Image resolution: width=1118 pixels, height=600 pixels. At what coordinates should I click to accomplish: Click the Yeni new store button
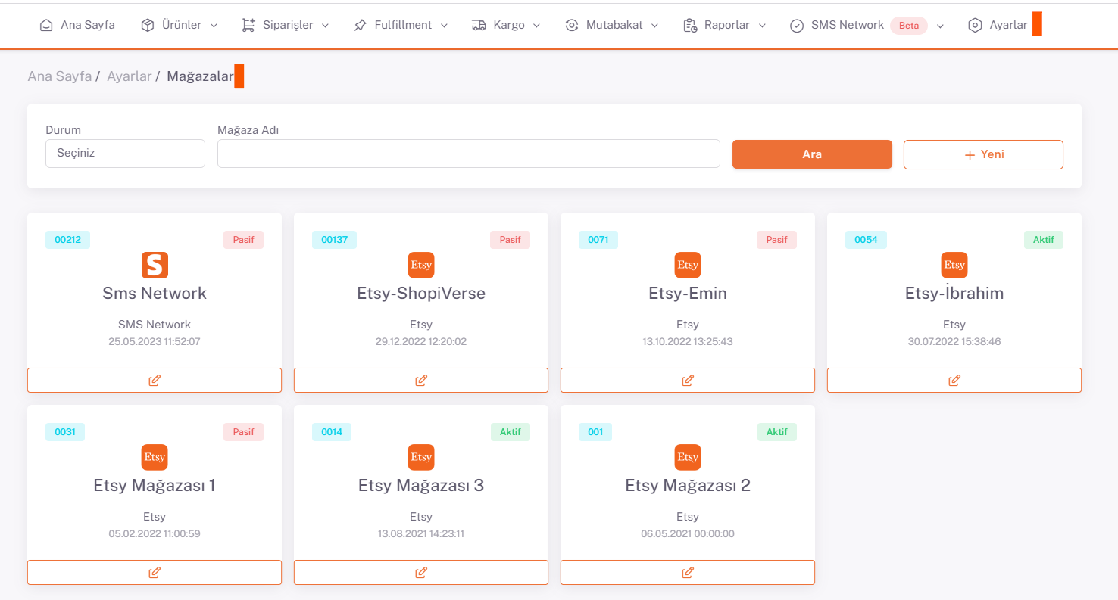click(983, 154)
